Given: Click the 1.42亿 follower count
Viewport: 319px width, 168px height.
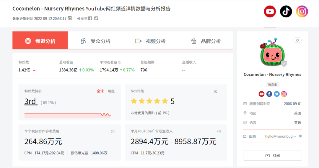Looking at the screenshot, I should pos(24,70).
